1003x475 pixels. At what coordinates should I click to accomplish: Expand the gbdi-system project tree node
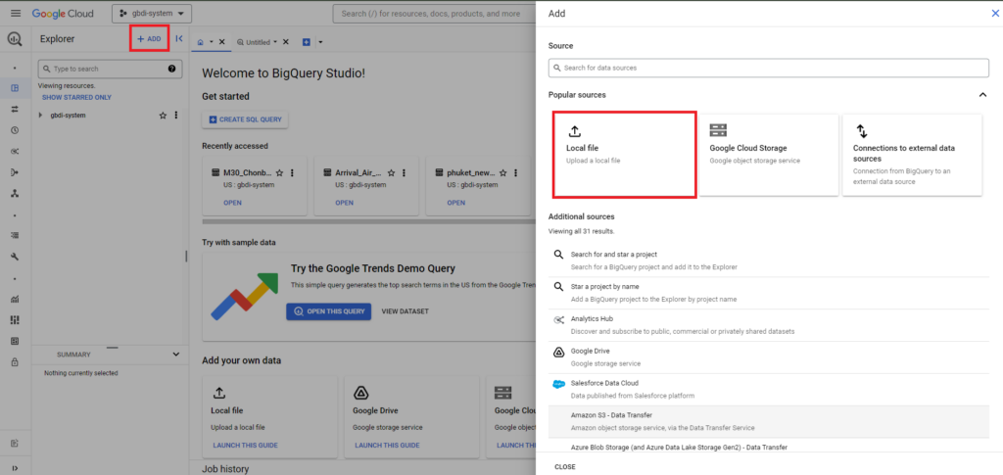pyautogui.click(x=41, y=116)
